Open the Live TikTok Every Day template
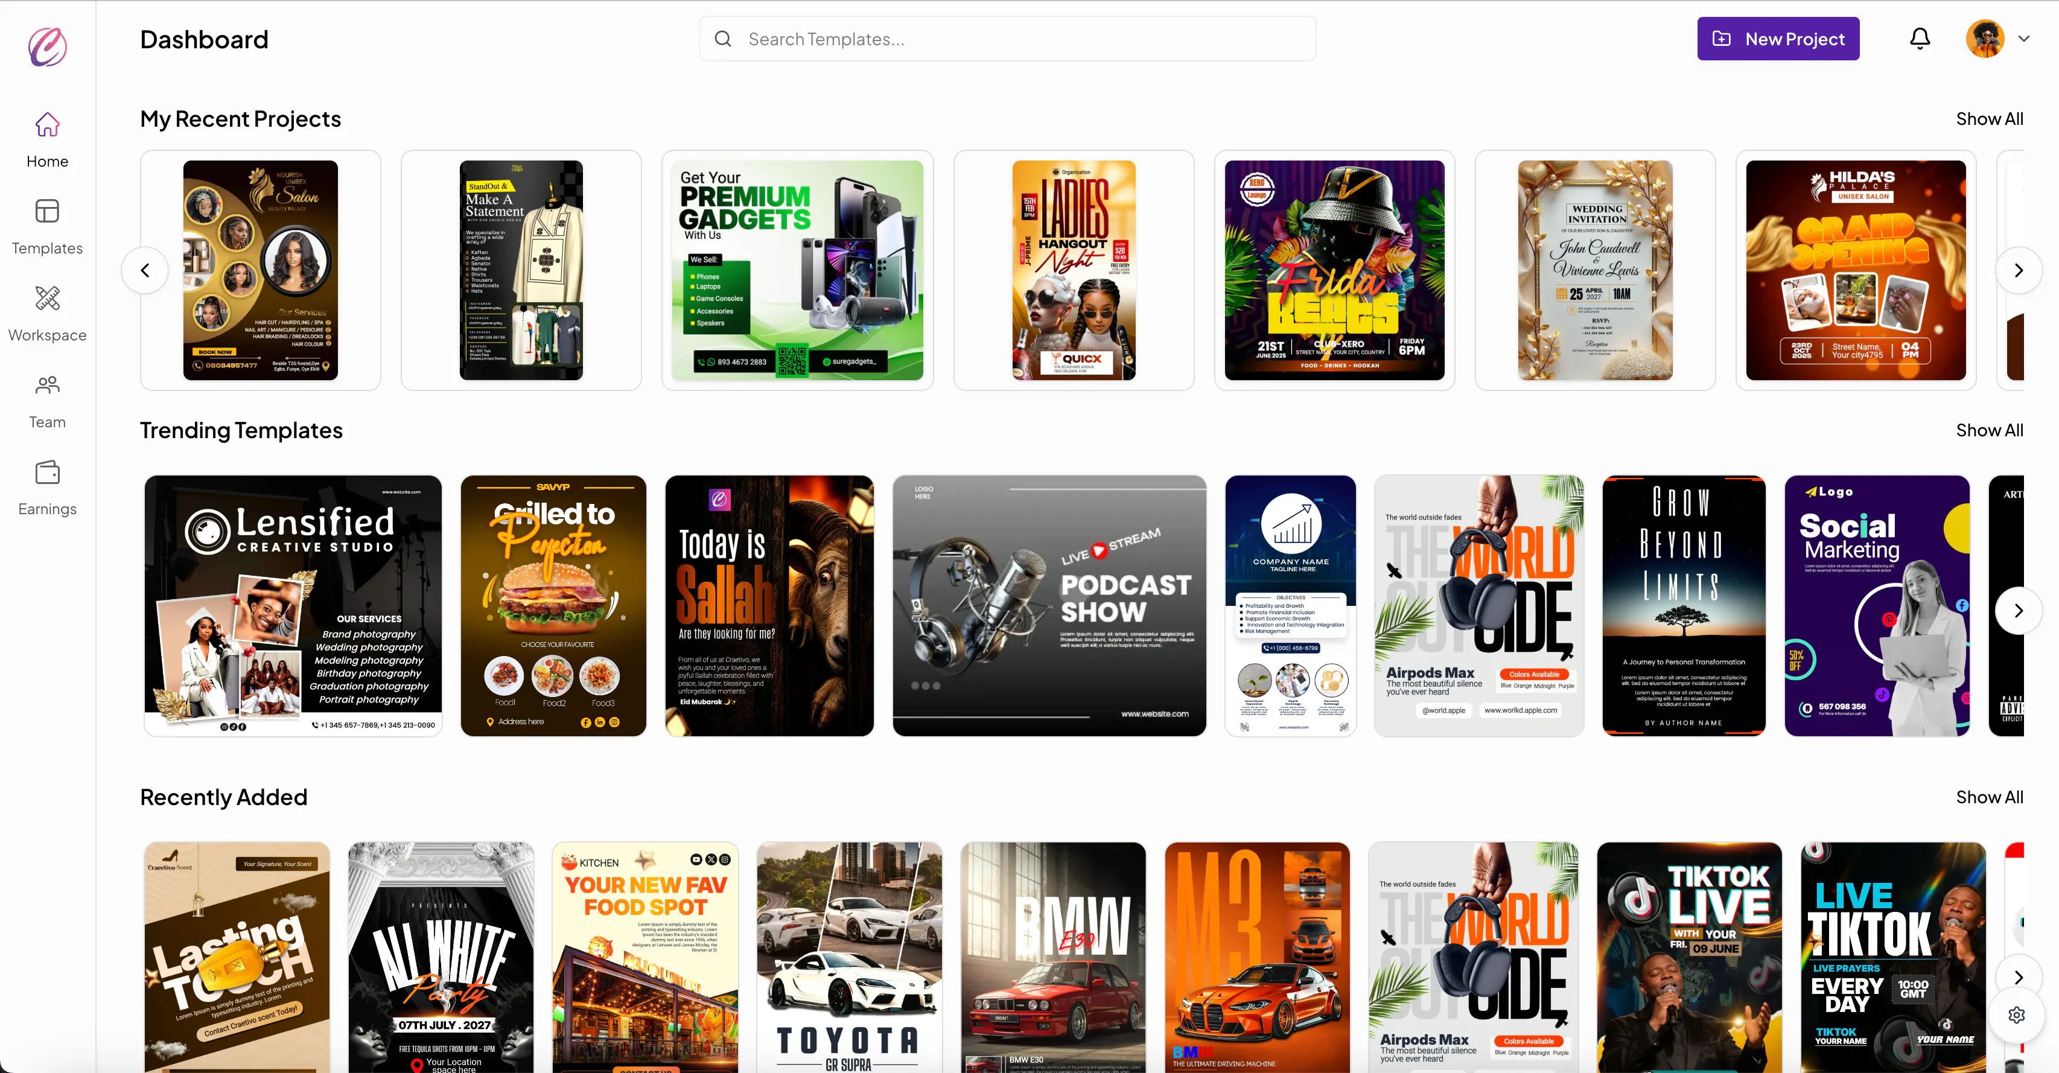Viewport: 2059px width, 1073px height. [x=1892, y=957]
